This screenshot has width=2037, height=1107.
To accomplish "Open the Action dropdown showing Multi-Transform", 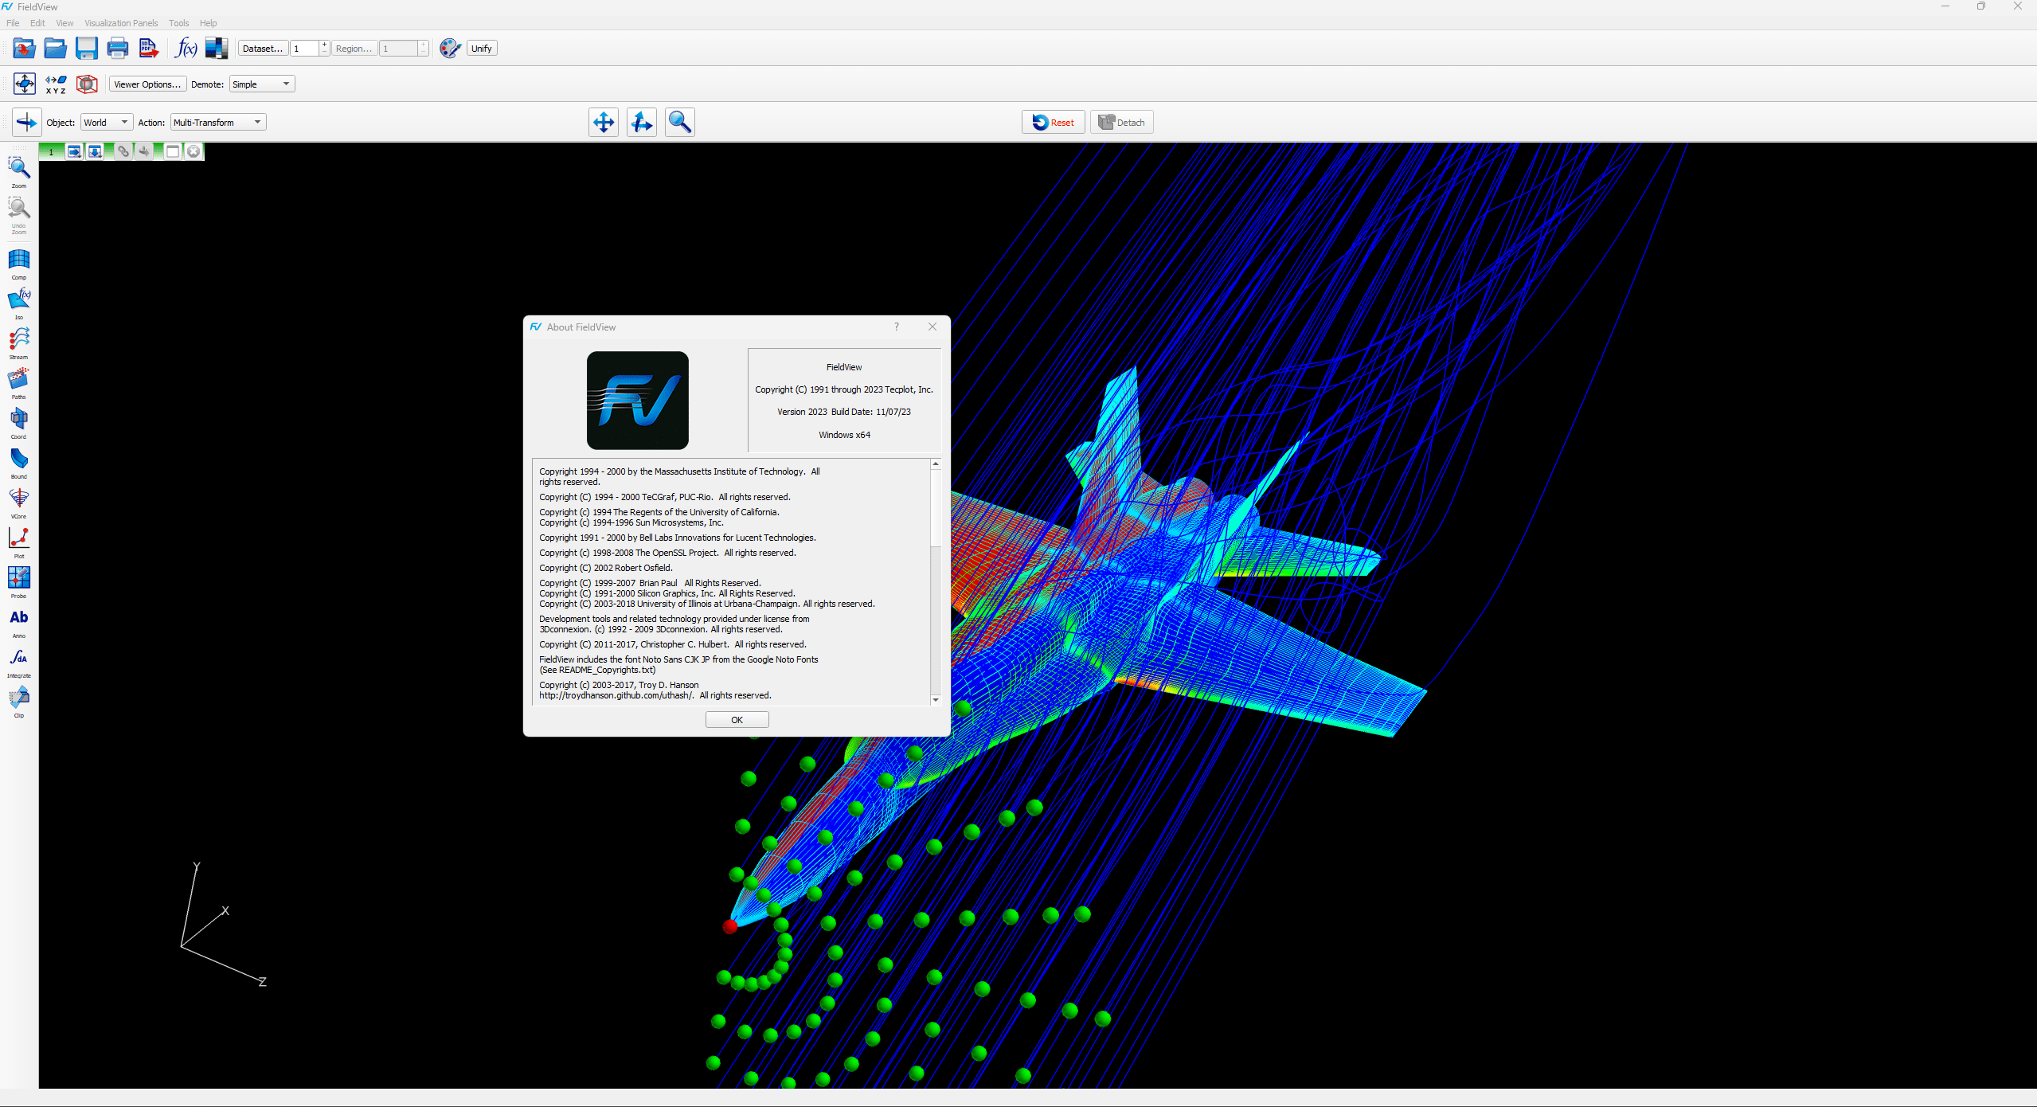I will coord(218,123).
